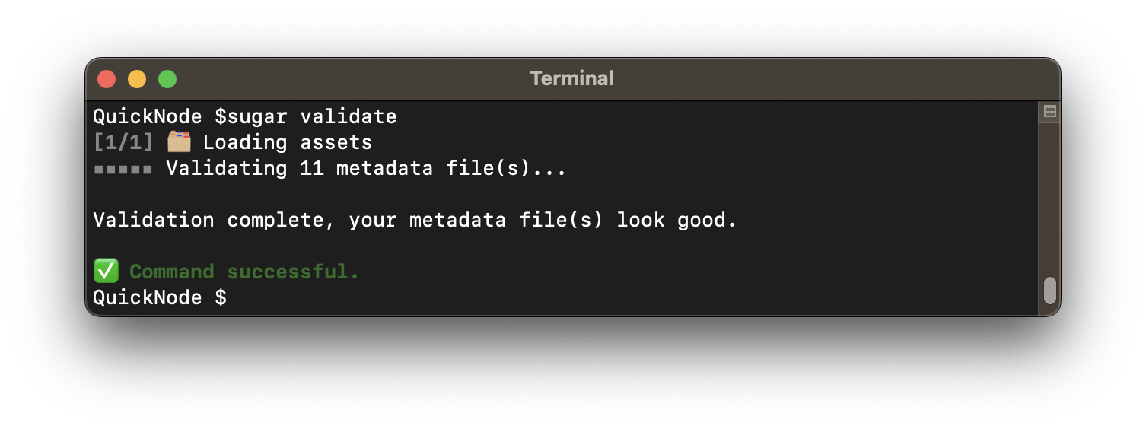Click the last empty QuickNode prompt line

159,297
